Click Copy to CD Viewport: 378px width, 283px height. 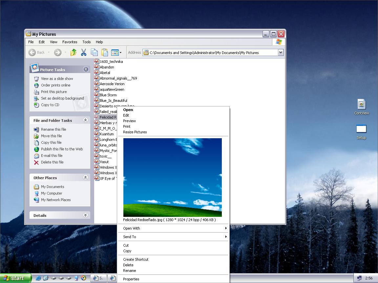50,105
